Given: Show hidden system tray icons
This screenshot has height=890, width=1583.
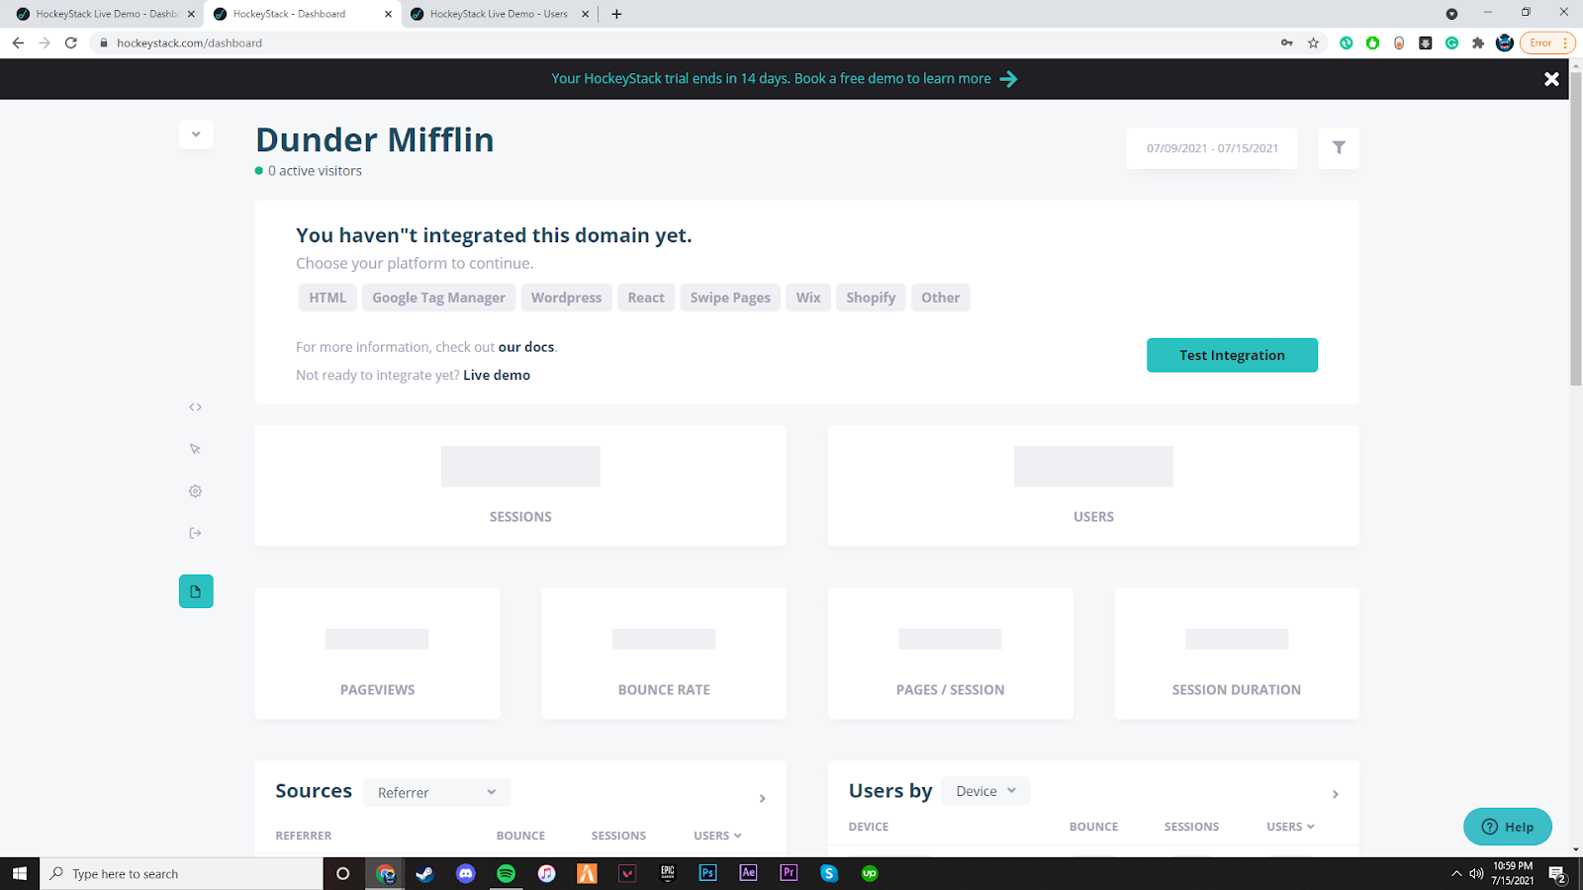Looking at the screenshot, I should point(1456,873).
